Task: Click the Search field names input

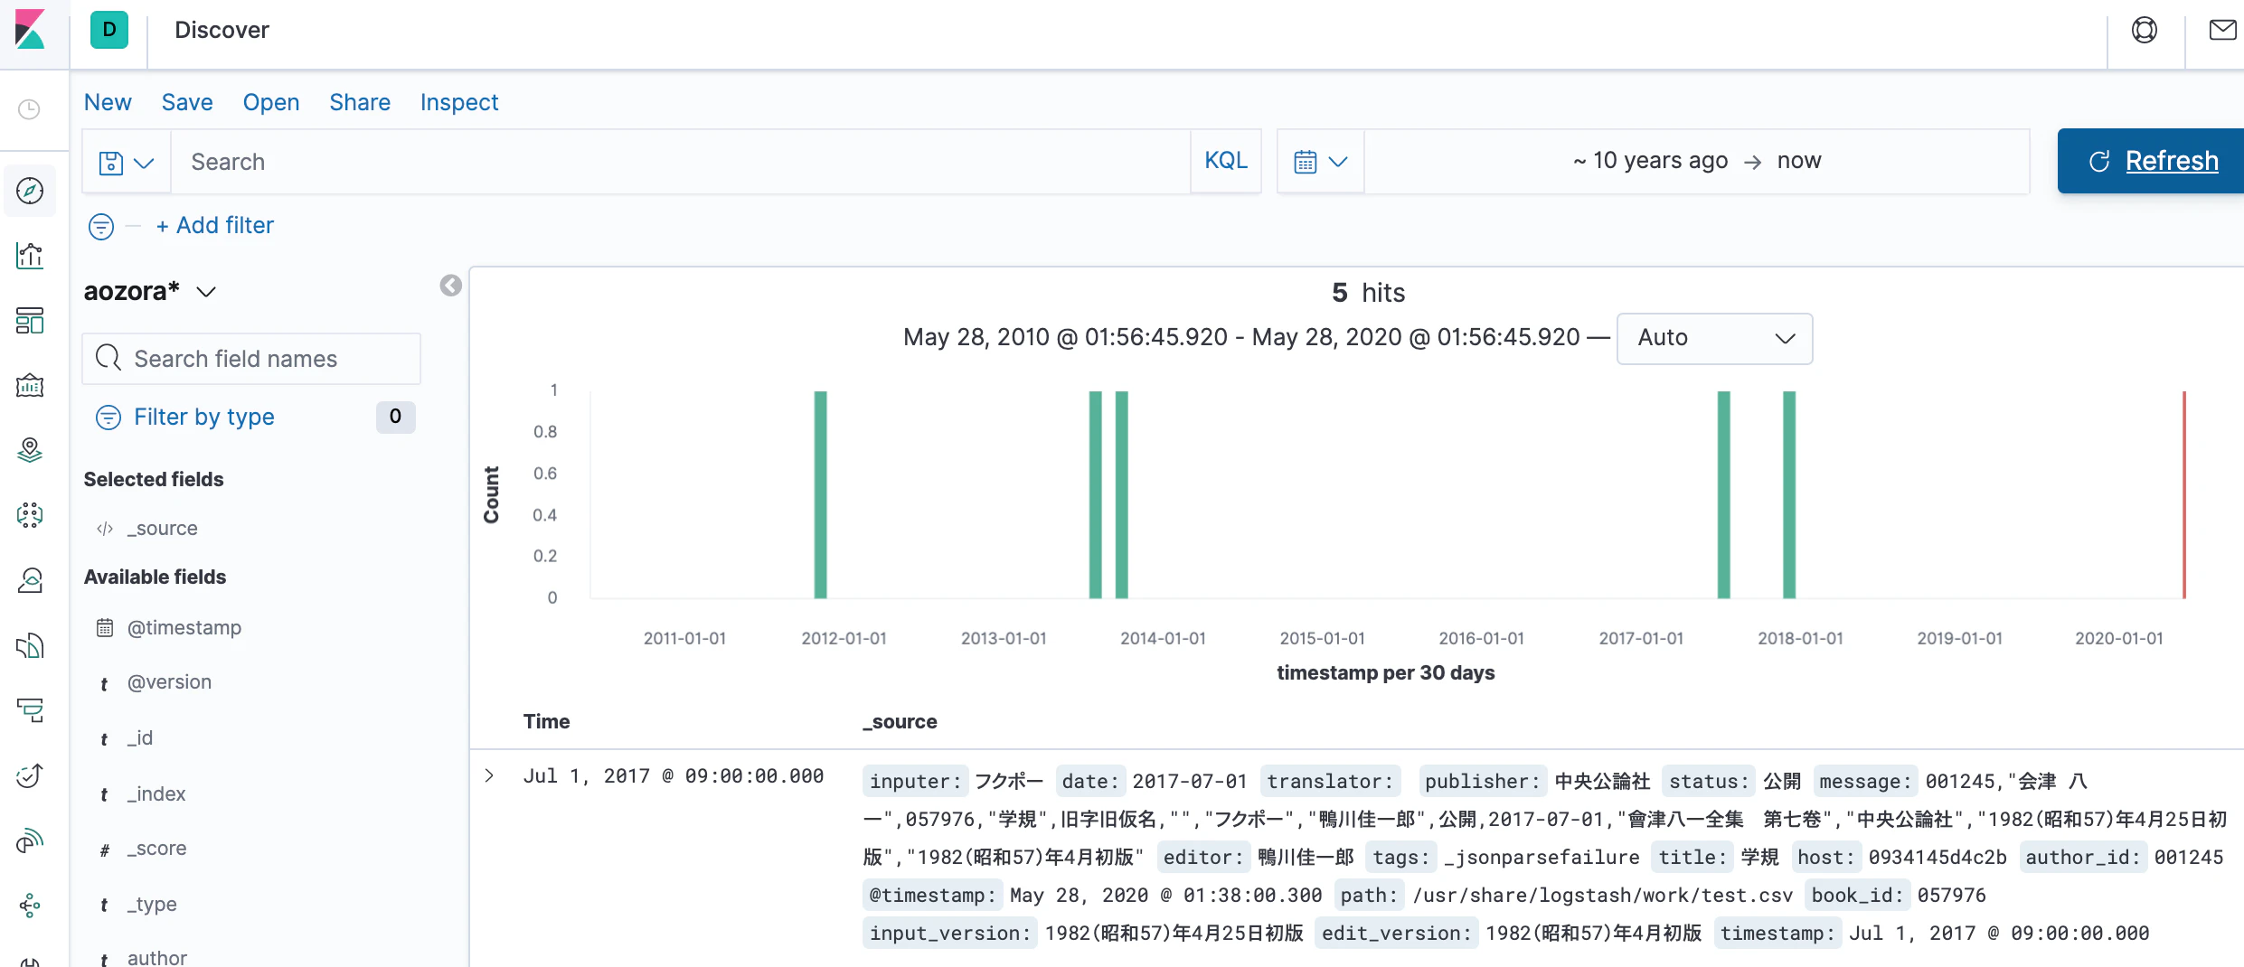Action: point(251,359)
